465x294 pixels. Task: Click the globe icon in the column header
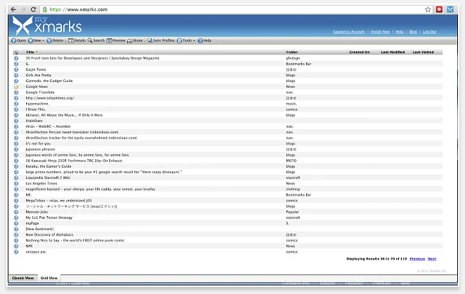pyautogui.click(x=16, y=53)
